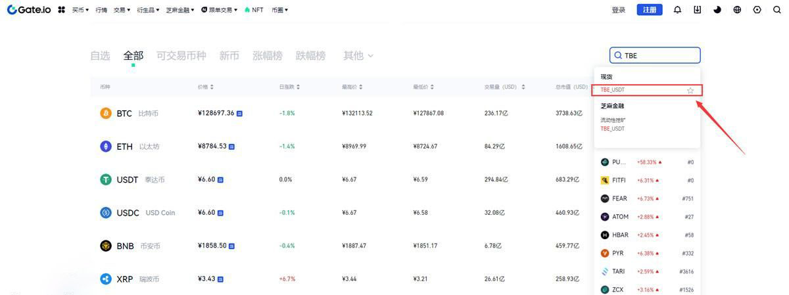
Task: Switch to the 涨幅榜 tab
Action: click(x=268, y=56)
